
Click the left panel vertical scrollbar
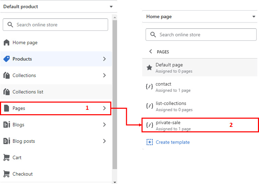click(115, 95)
